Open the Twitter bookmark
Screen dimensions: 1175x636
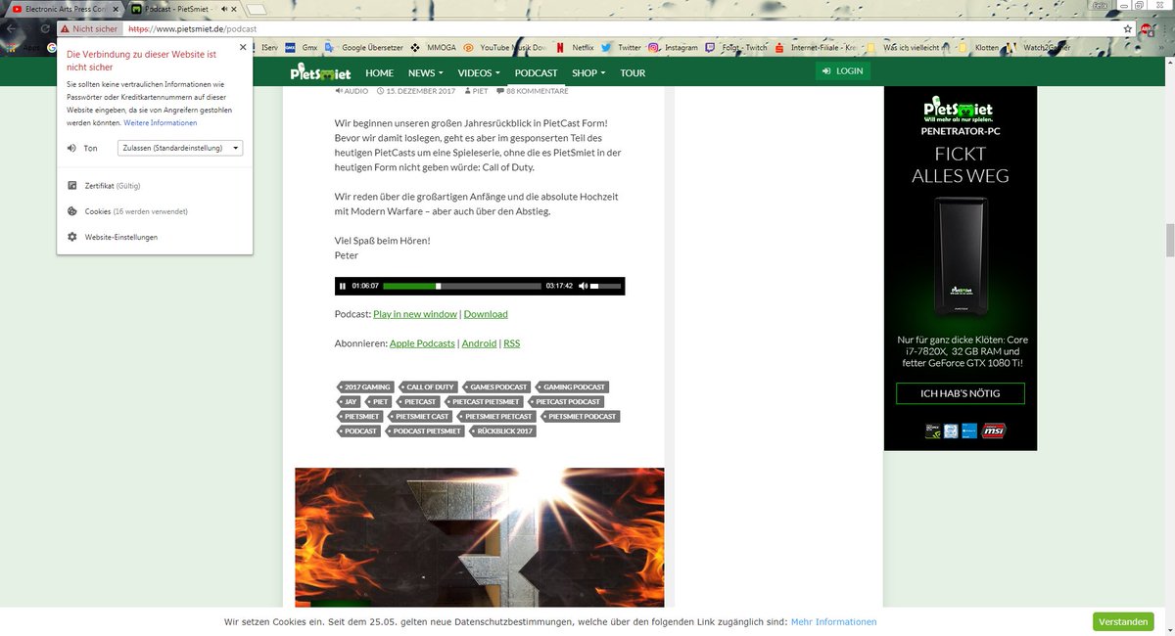pos(622,47)
